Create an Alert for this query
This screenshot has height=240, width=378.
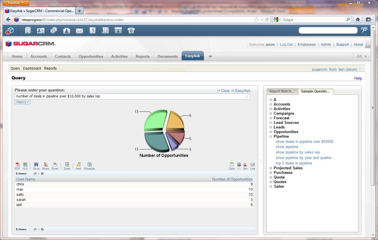pyautogui.click(x=79, y=166)
